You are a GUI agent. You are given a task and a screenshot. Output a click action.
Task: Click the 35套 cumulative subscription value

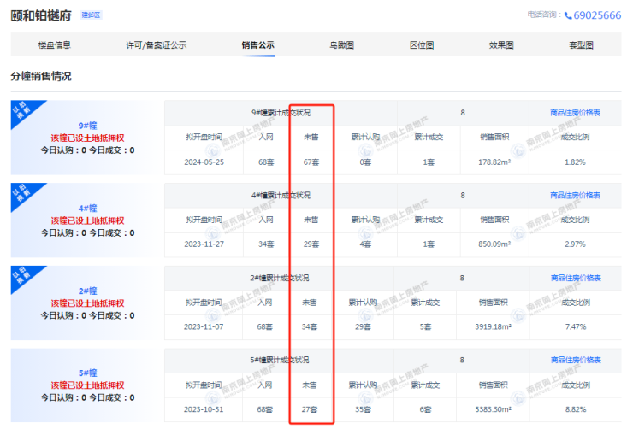363,409
